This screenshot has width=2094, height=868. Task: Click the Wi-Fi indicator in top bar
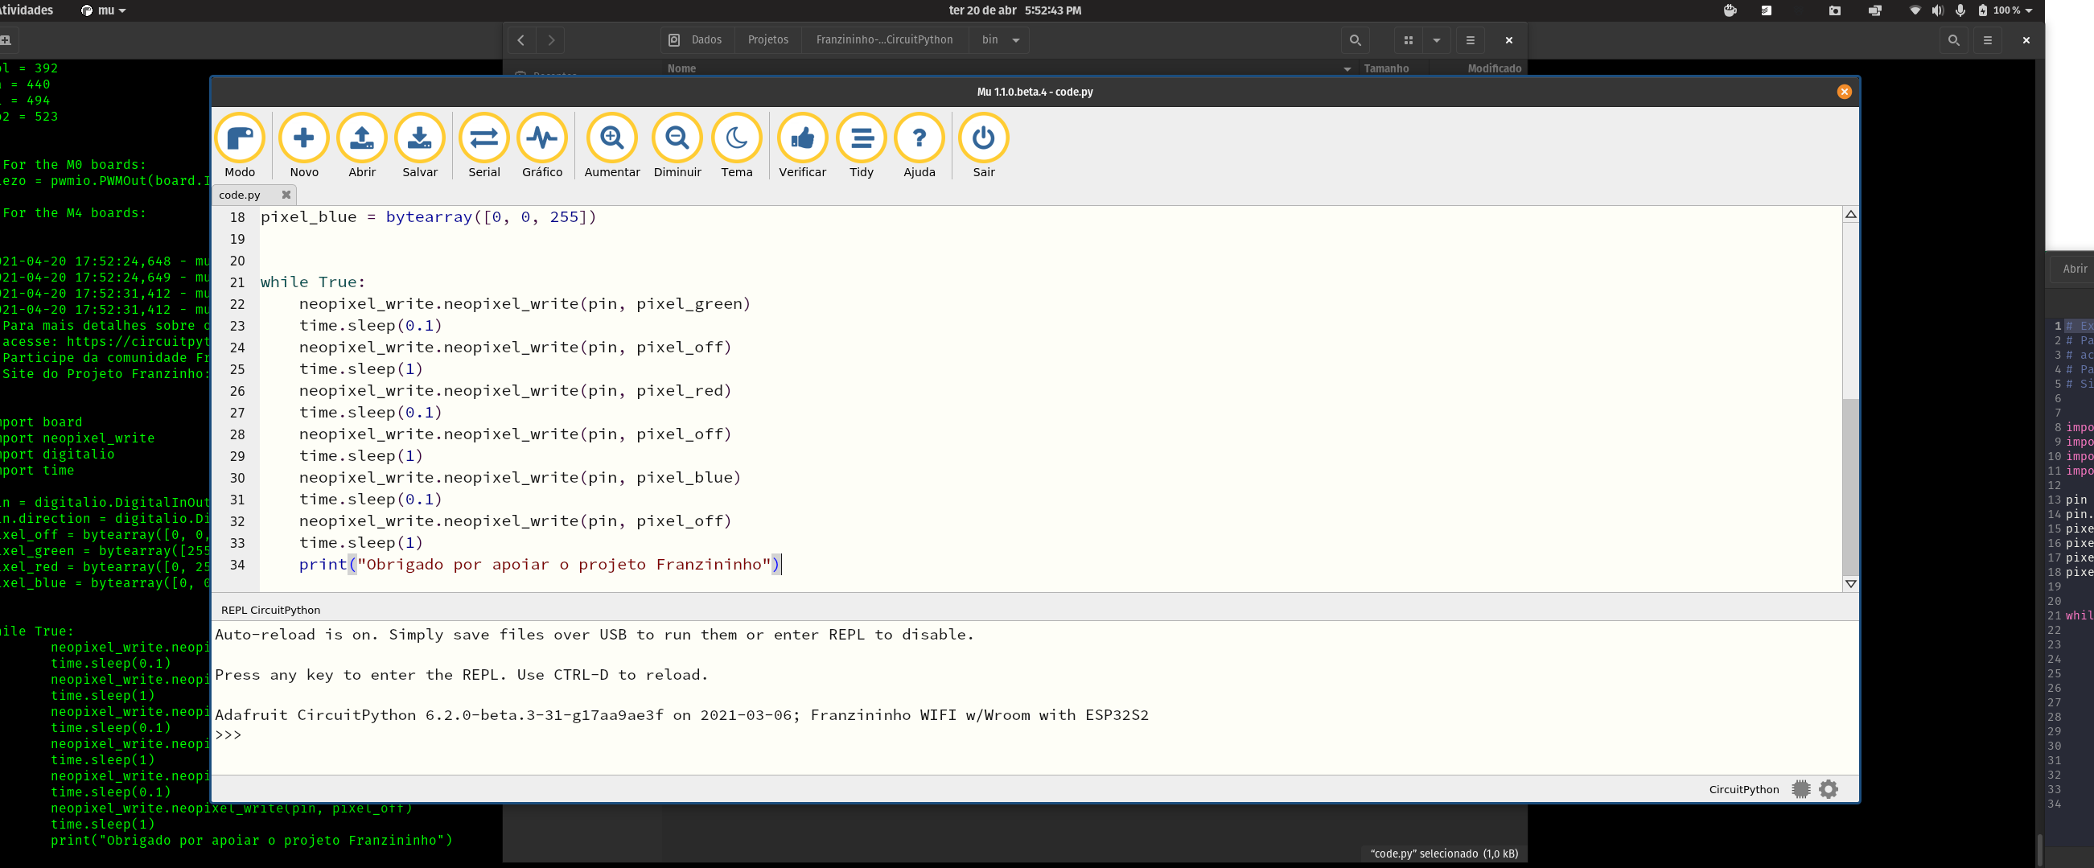coord(1915,10)
